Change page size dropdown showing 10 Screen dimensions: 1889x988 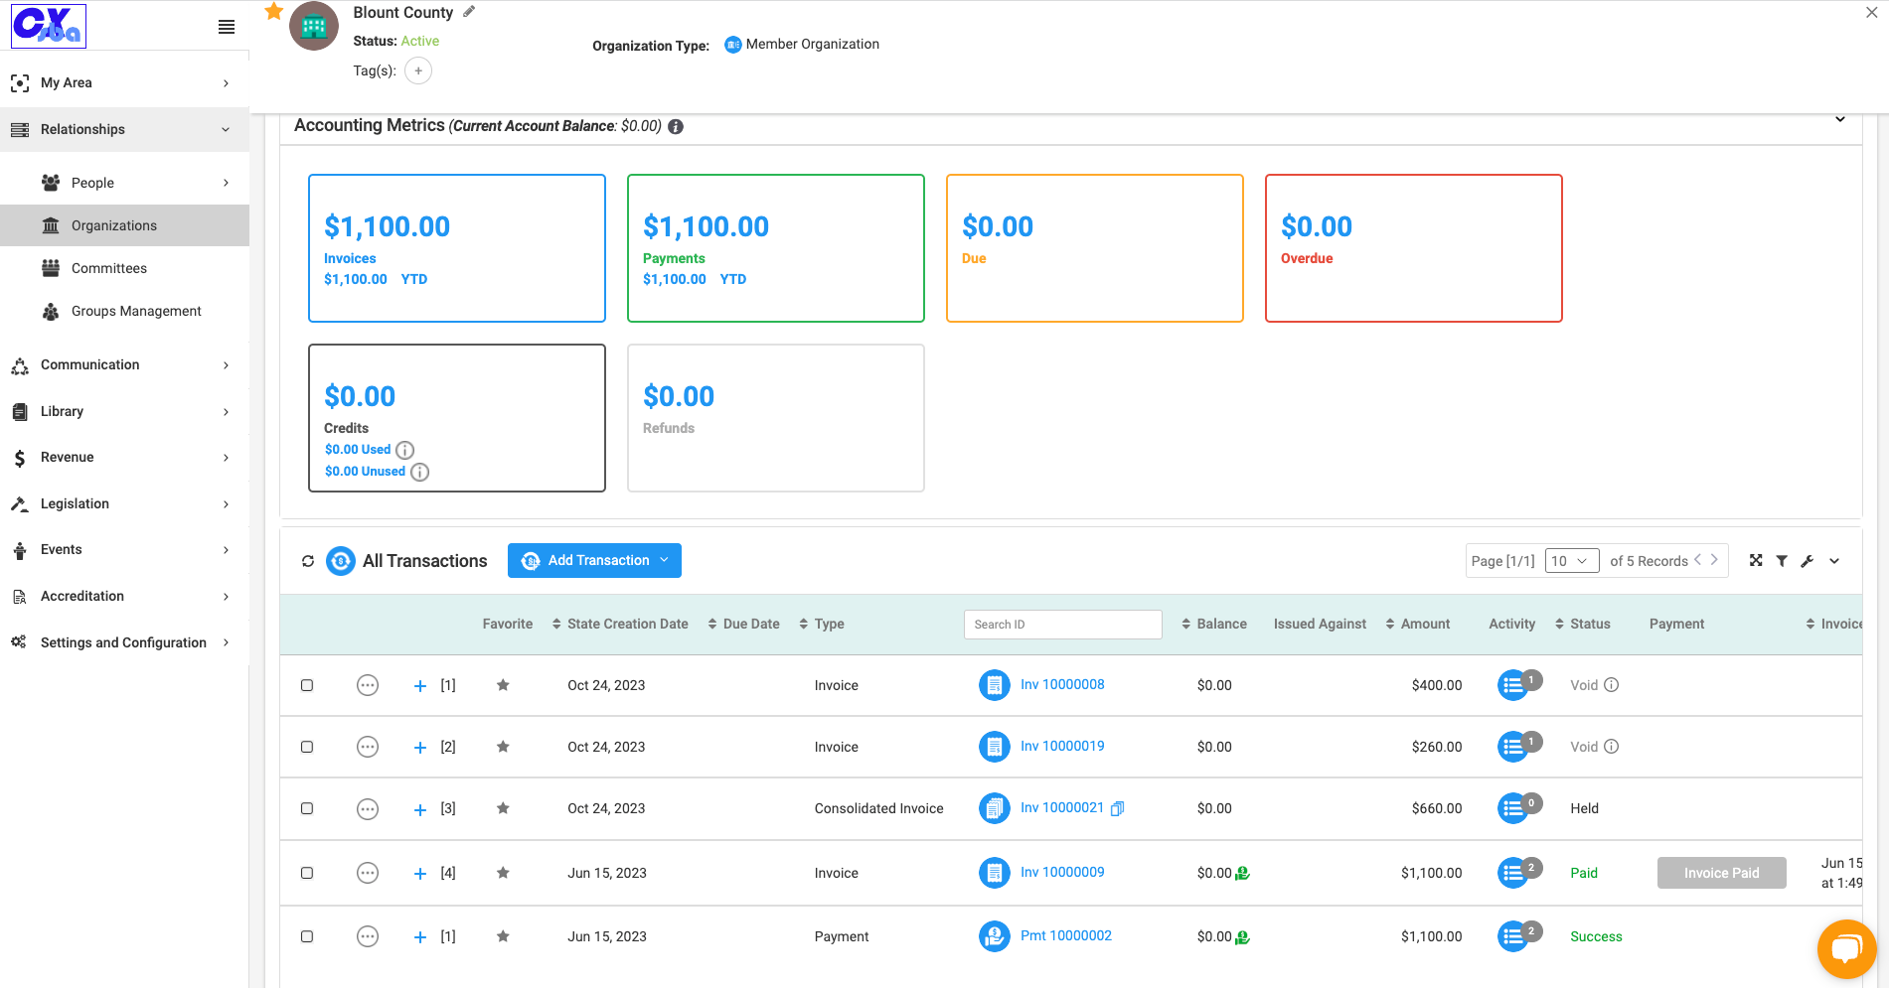(1572, 561)
